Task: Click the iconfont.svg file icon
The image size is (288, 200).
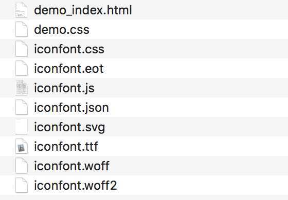Action: 22,127
